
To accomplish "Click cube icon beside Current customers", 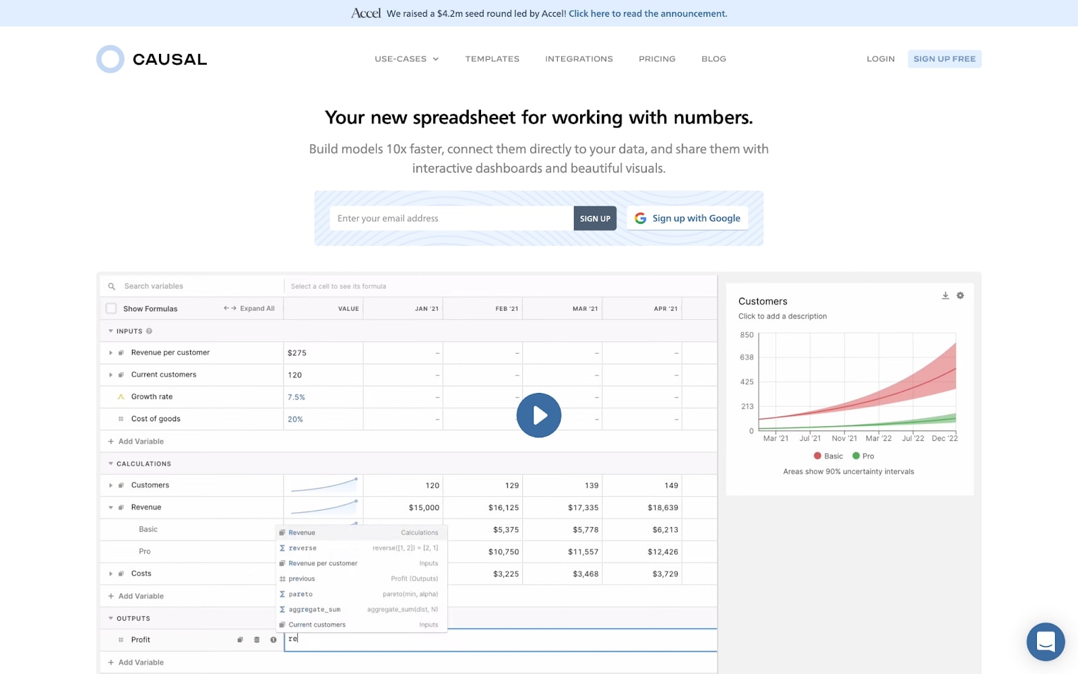I will click(x=121, y=375).
